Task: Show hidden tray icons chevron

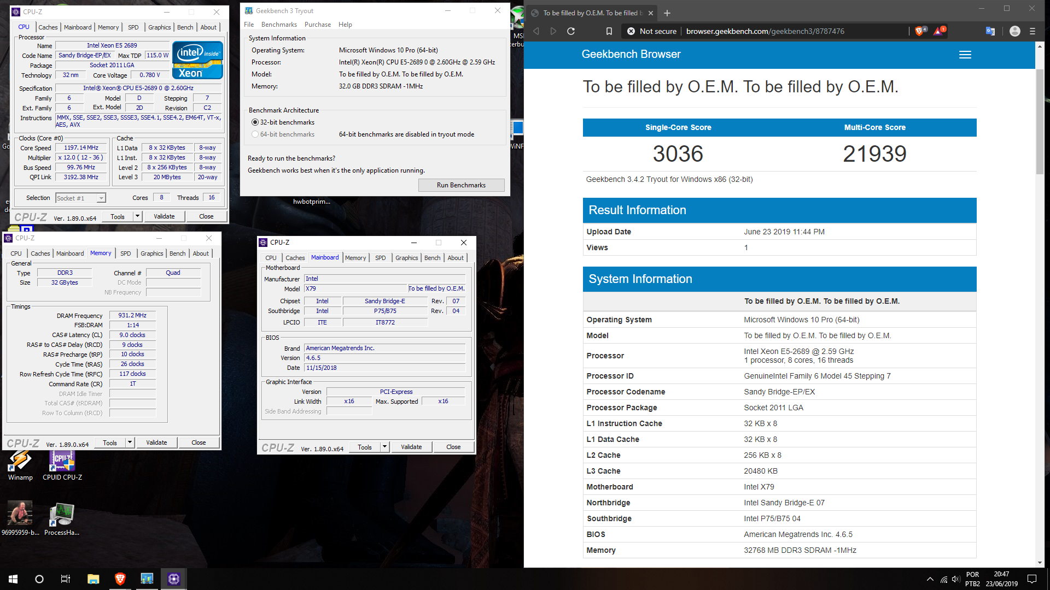Action: (930, 579)
